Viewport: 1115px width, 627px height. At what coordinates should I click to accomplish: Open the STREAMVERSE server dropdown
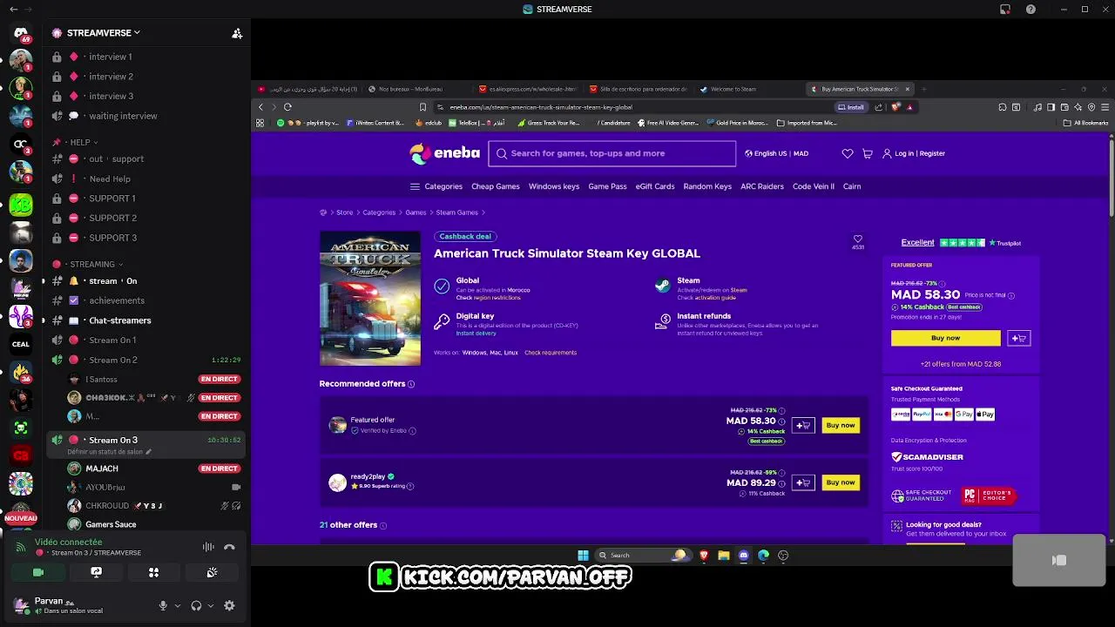click(x=103, y=33)
